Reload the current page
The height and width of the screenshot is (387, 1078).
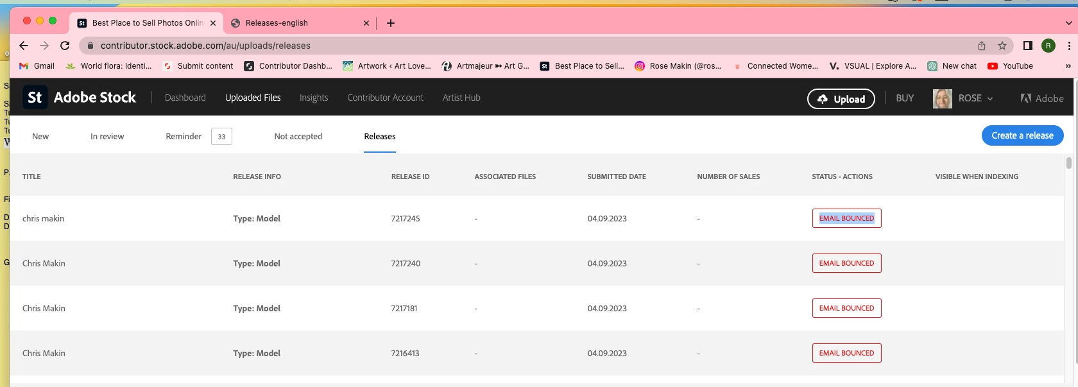click(x=65, y=46)
